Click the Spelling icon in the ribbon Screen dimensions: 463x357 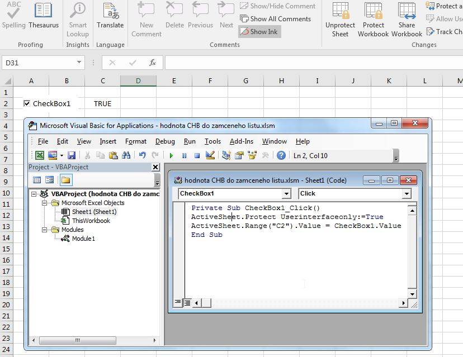(x=13, y=15)
